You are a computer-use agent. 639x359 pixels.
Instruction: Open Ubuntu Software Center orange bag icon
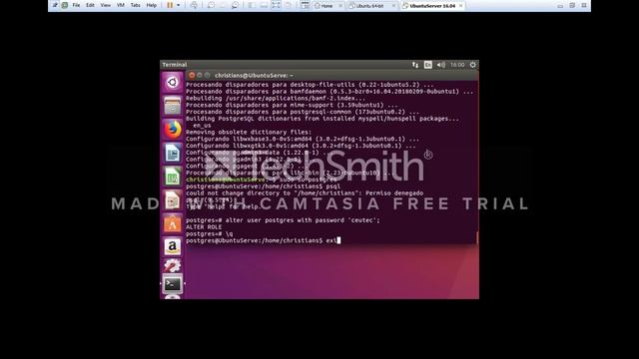point(173,223)
